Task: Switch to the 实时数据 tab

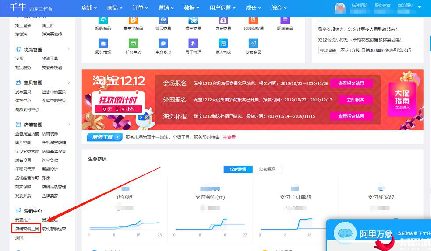Action: [238, 170]
